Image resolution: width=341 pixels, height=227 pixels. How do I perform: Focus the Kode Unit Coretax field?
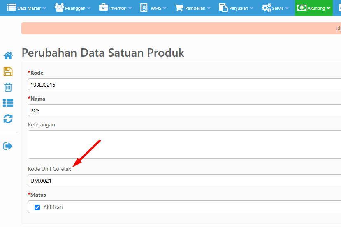184,180
